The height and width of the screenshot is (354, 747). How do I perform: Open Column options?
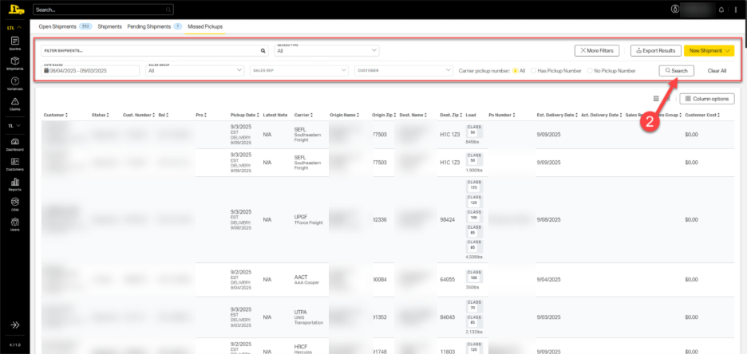(707, 99)
